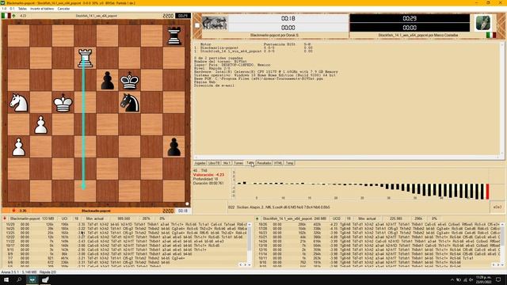Select the white king on f6
The width and height of the screenshot is (507, 285).
[129, 80]
